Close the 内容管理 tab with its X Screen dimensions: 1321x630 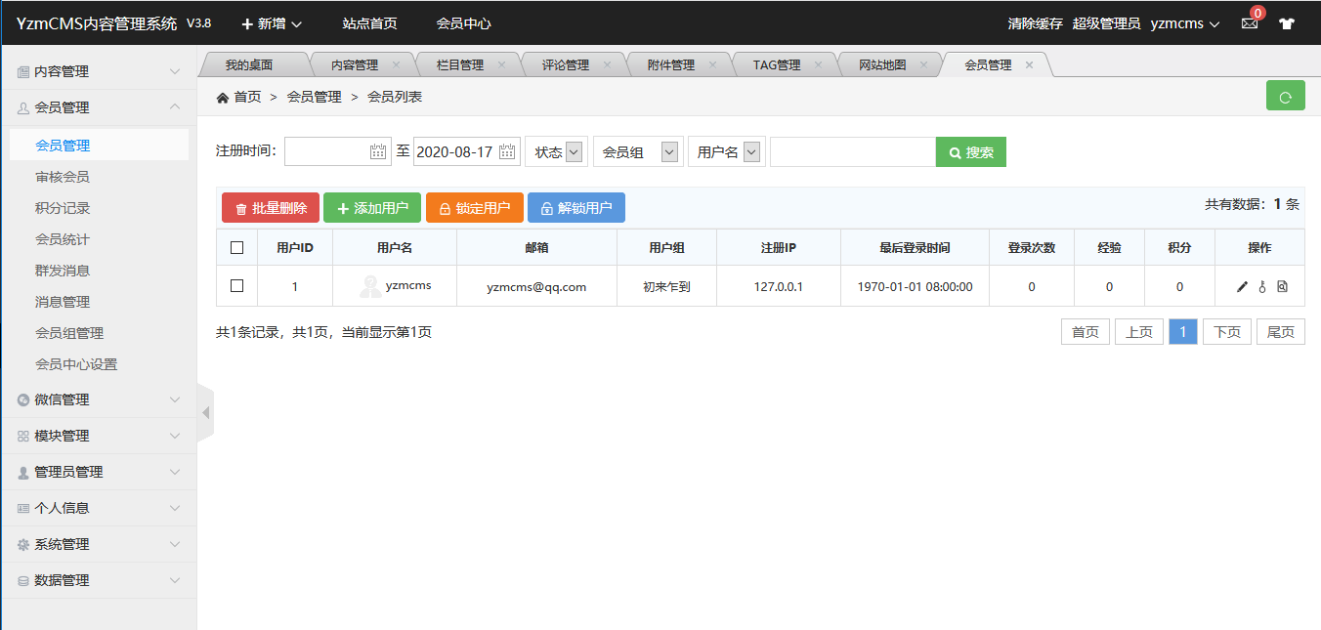(x=396, y=65)
